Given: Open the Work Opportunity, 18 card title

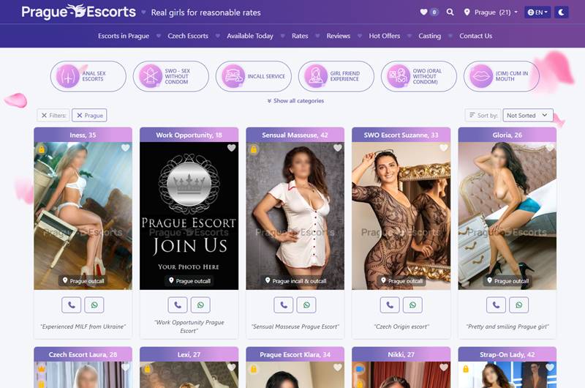Looking at the screenshot, I should (189, 135).
